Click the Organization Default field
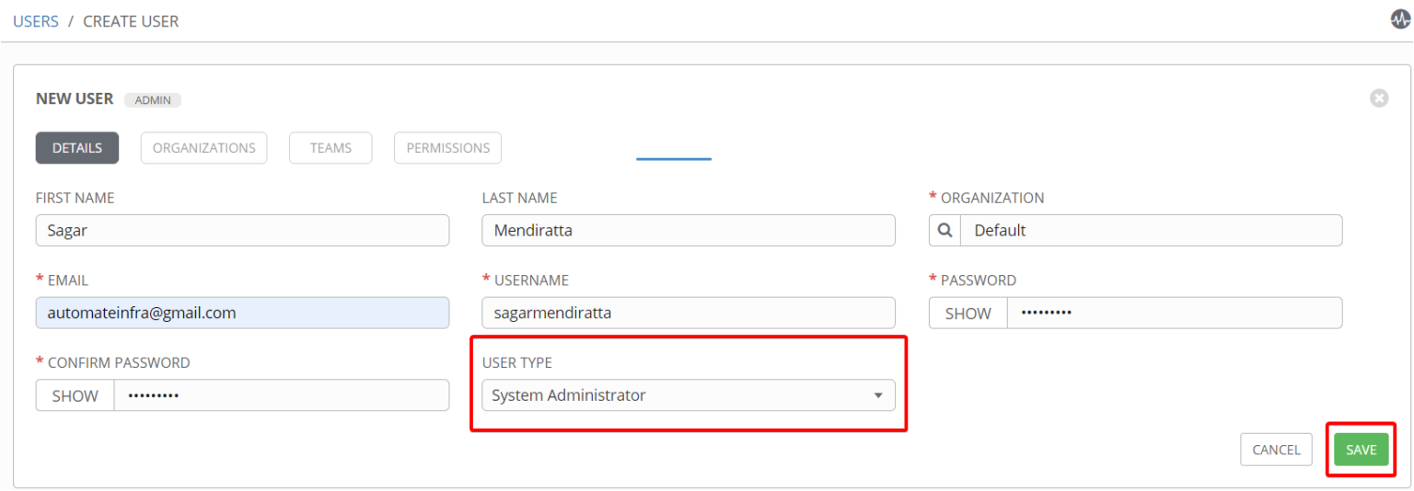Viewport: 1414px width, 491px height. pos(1151,231)
